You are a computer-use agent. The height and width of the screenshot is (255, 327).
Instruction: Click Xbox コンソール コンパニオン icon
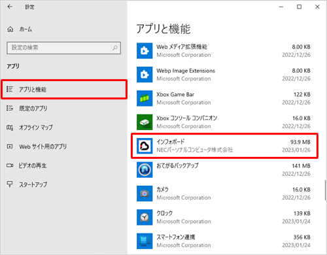[x=145, y=122]
